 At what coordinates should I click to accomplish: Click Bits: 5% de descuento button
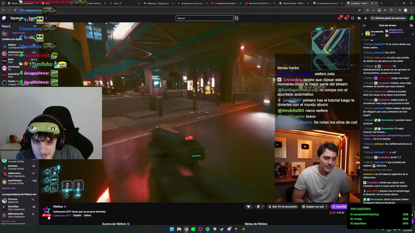[283, 207]
